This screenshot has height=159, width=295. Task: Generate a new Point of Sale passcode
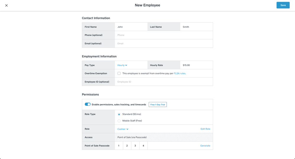click(205, 146)
